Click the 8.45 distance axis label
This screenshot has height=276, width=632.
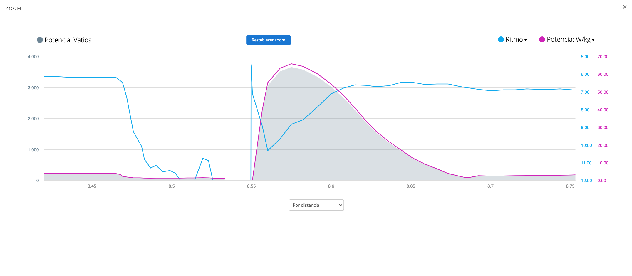92,186
